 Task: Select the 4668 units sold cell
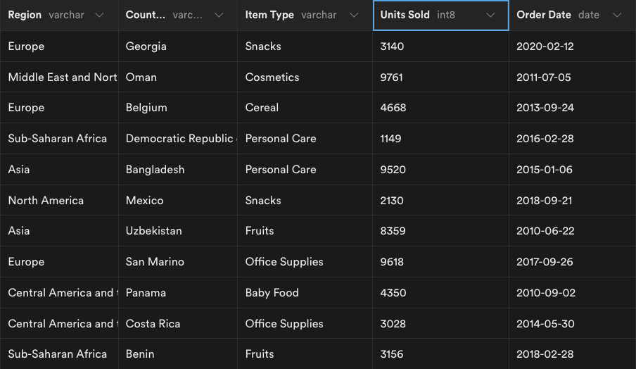[x=440, y=108]
